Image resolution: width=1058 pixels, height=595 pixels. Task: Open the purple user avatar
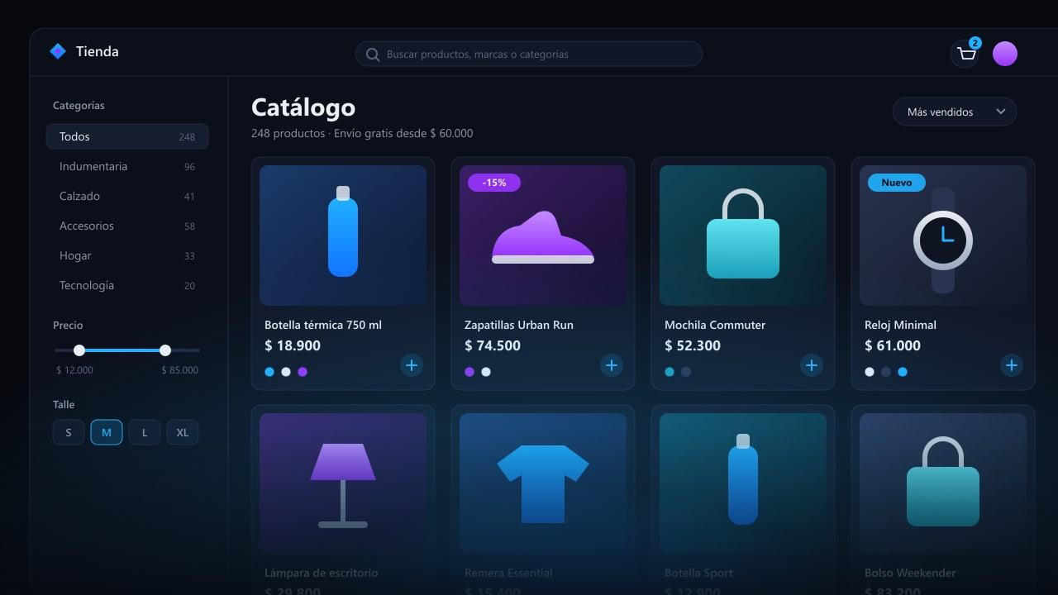(x=1005, y=54)
